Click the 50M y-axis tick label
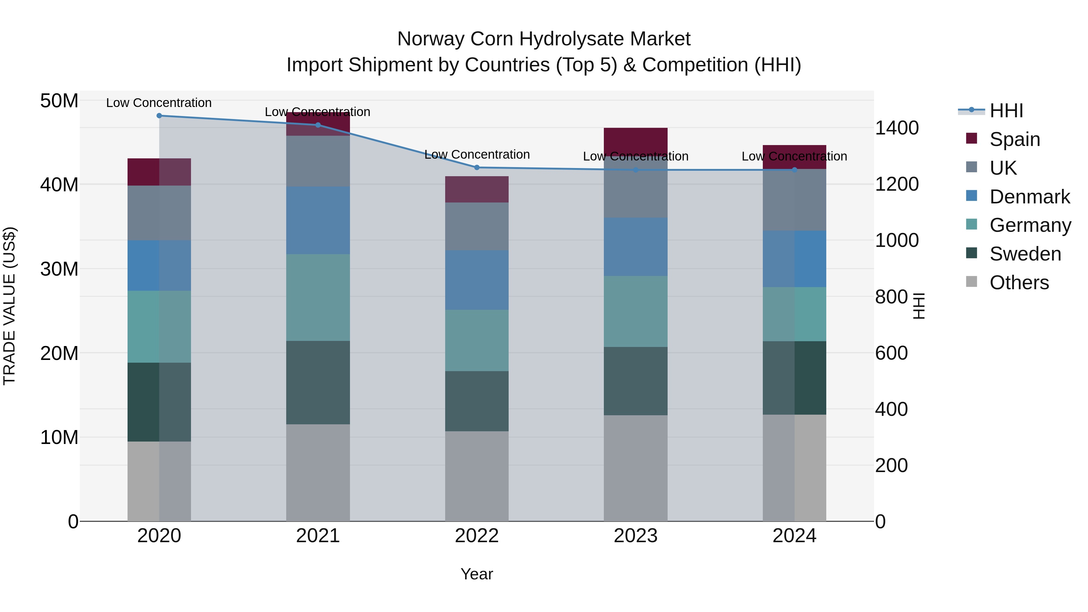 [x=59, y=101]
